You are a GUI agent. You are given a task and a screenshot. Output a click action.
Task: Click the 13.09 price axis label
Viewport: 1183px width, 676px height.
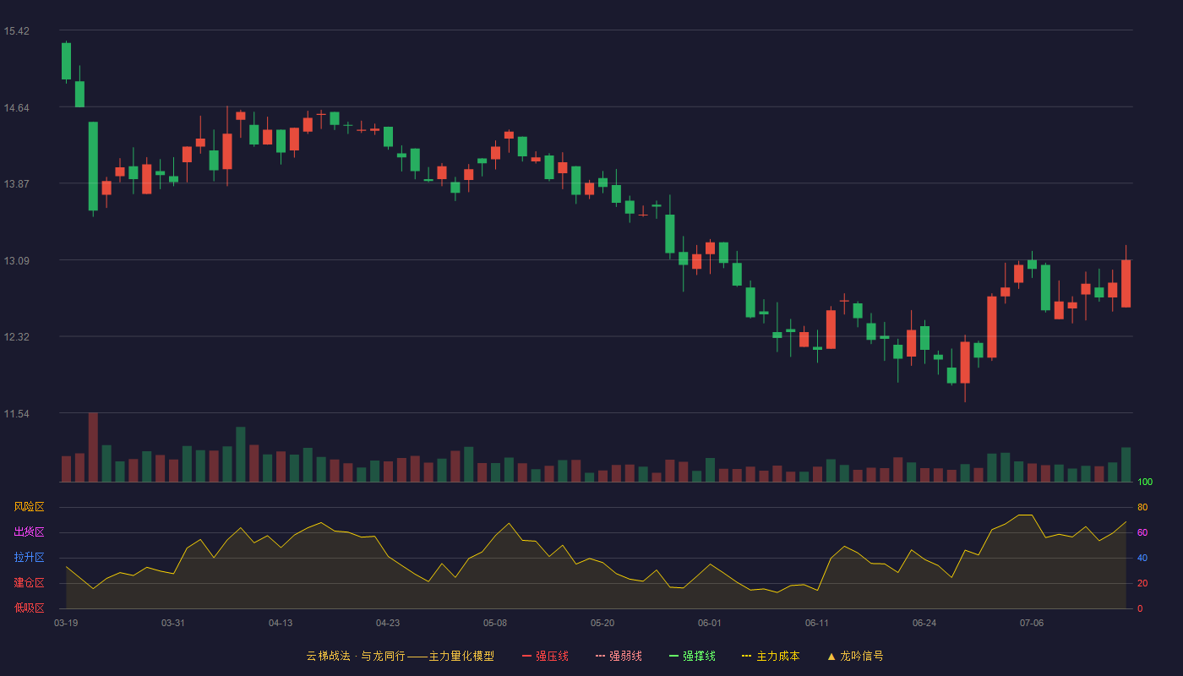(x=16, y=260)
